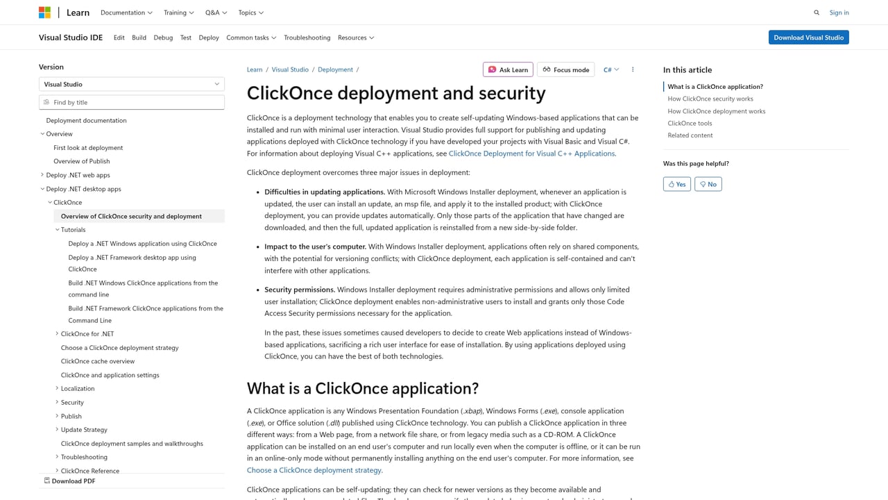Expand the Security tree section

57,402
